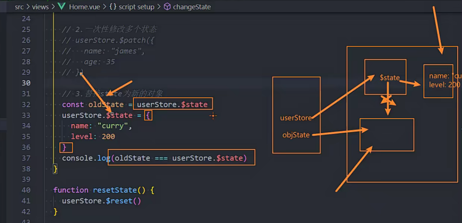Screen dimensions: 462x223
Task: Open the changeState breadcrumb symbol
Action: (192, 7)
